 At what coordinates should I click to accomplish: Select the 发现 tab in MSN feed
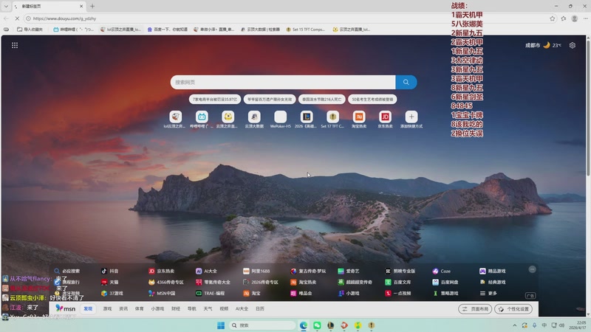coord(88,308)
